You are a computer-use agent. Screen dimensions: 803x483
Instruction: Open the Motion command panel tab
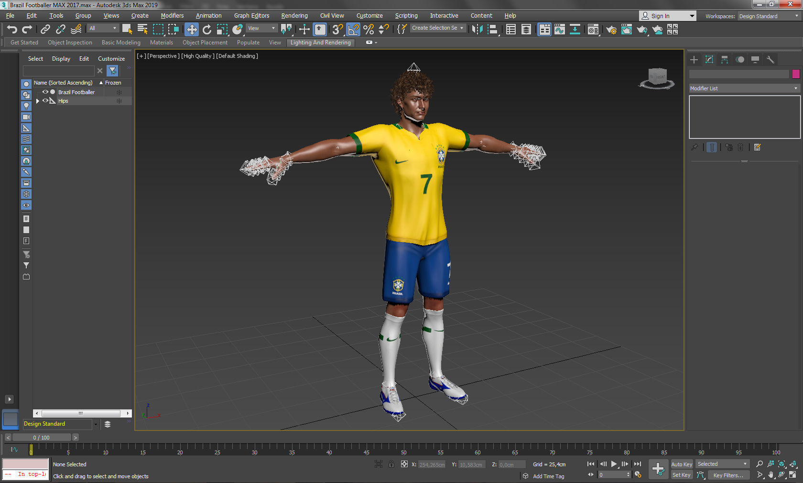point(740,60)
